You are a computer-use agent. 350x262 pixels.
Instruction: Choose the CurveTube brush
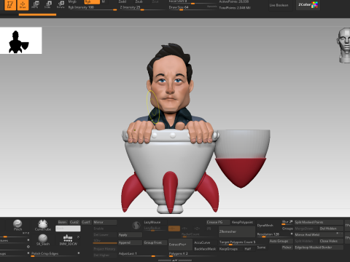click(x=43, y=225)
